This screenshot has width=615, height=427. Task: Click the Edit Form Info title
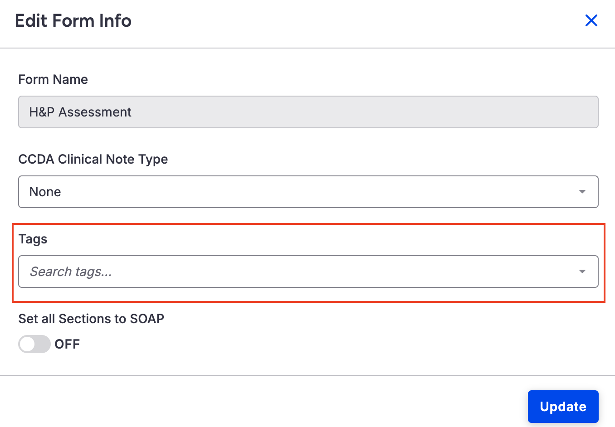point(73,21)
